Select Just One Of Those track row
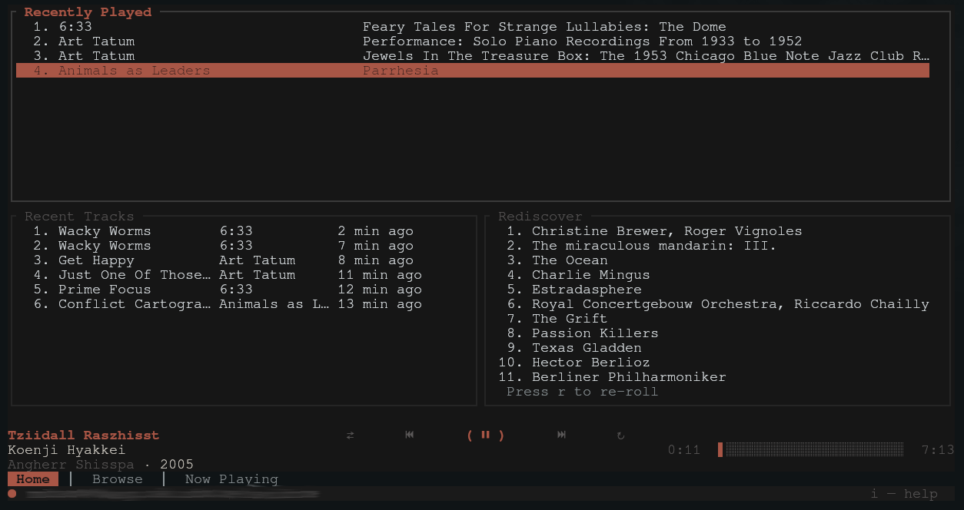Screen dimensions: 964x510 coord(244,275)
